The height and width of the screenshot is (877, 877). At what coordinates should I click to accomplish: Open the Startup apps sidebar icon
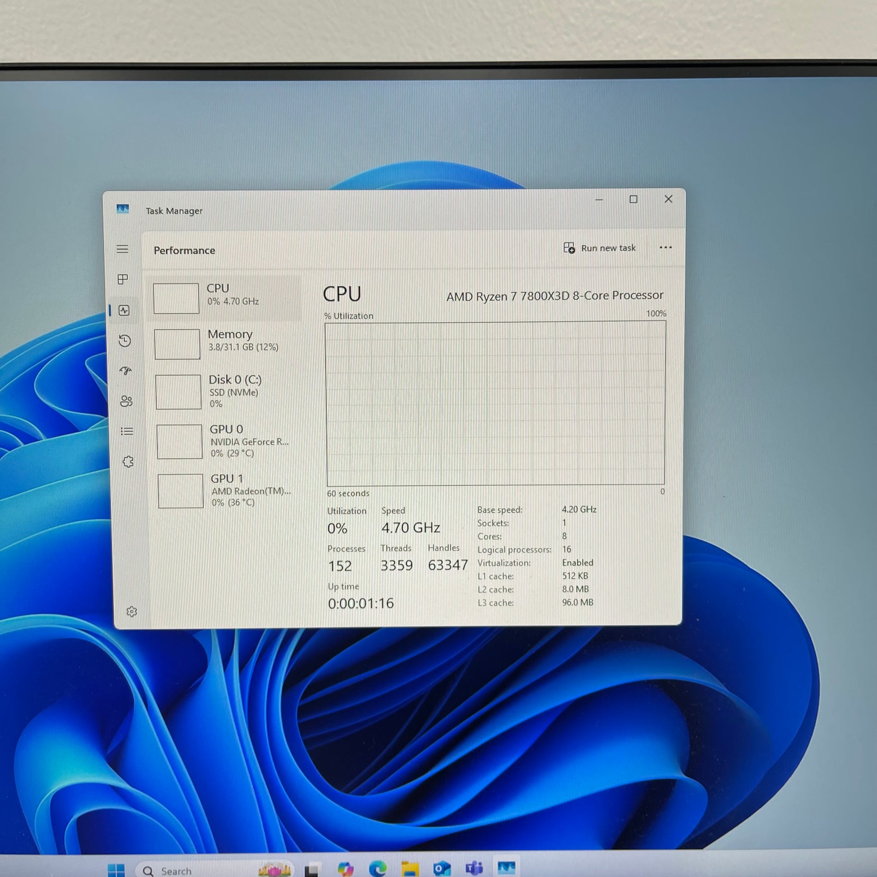pyautogui.click(x=126, y=371)
